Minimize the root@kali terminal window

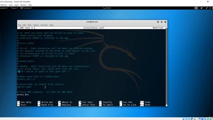click(x=158, y=22)
